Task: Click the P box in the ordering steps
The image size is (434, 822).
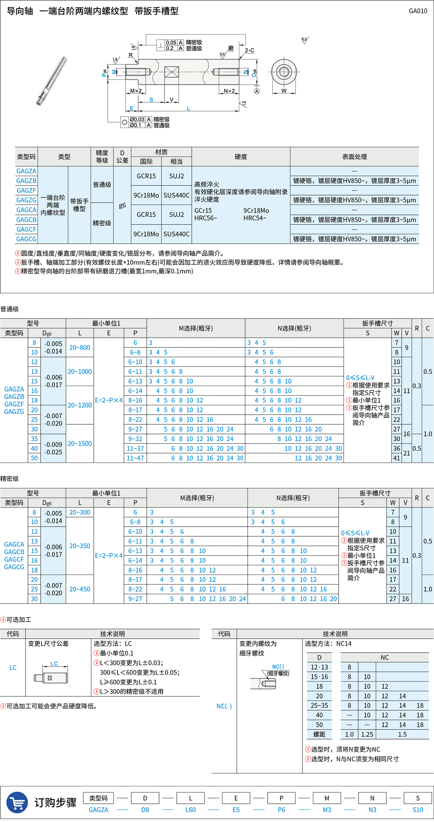Action: point(281,798)
